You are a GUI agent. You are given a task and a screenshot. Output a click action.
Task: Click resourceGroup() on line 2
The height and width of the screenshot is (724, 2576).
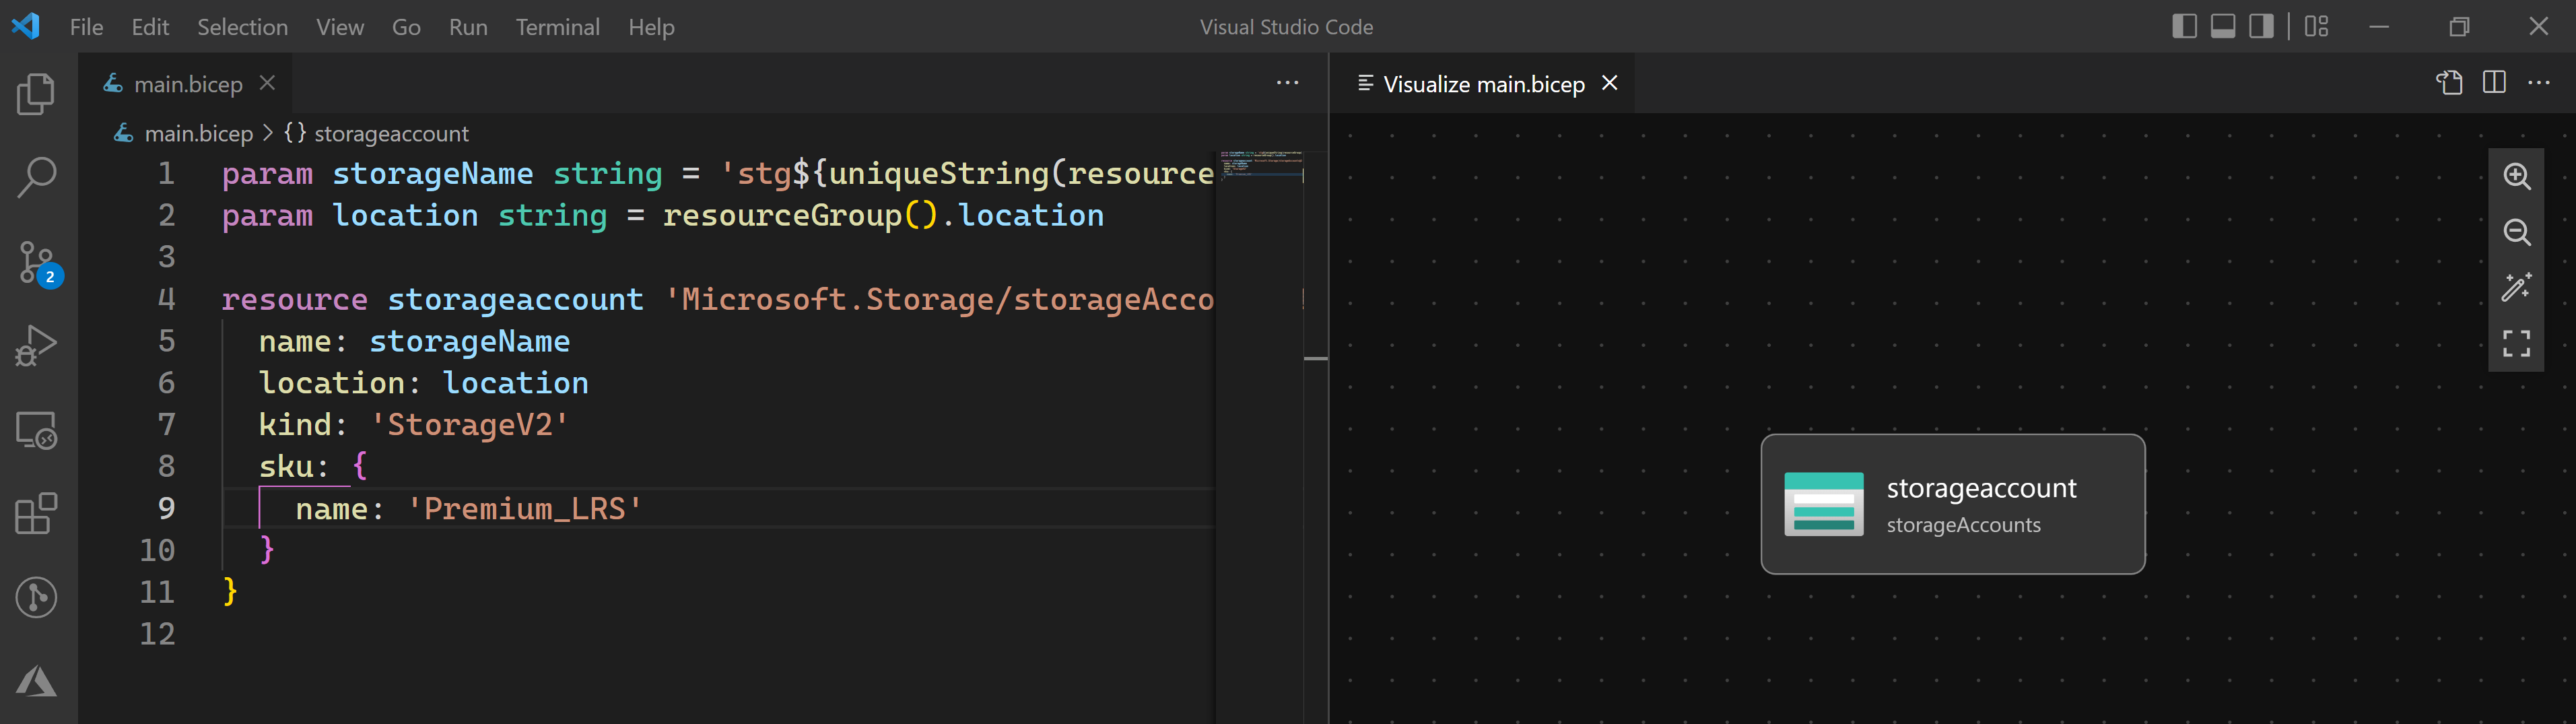coord(800,216)
